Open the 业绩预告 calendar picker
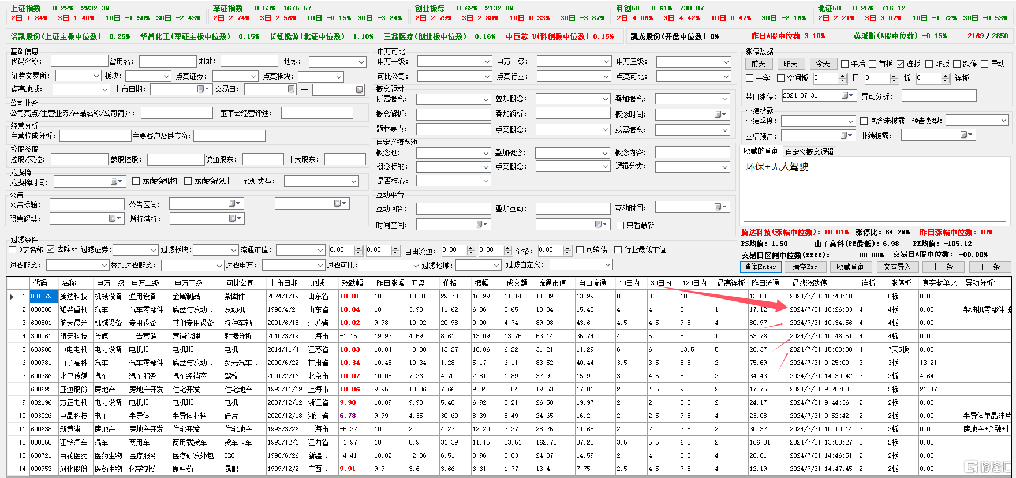The image size is (1016, 478). 846,135
